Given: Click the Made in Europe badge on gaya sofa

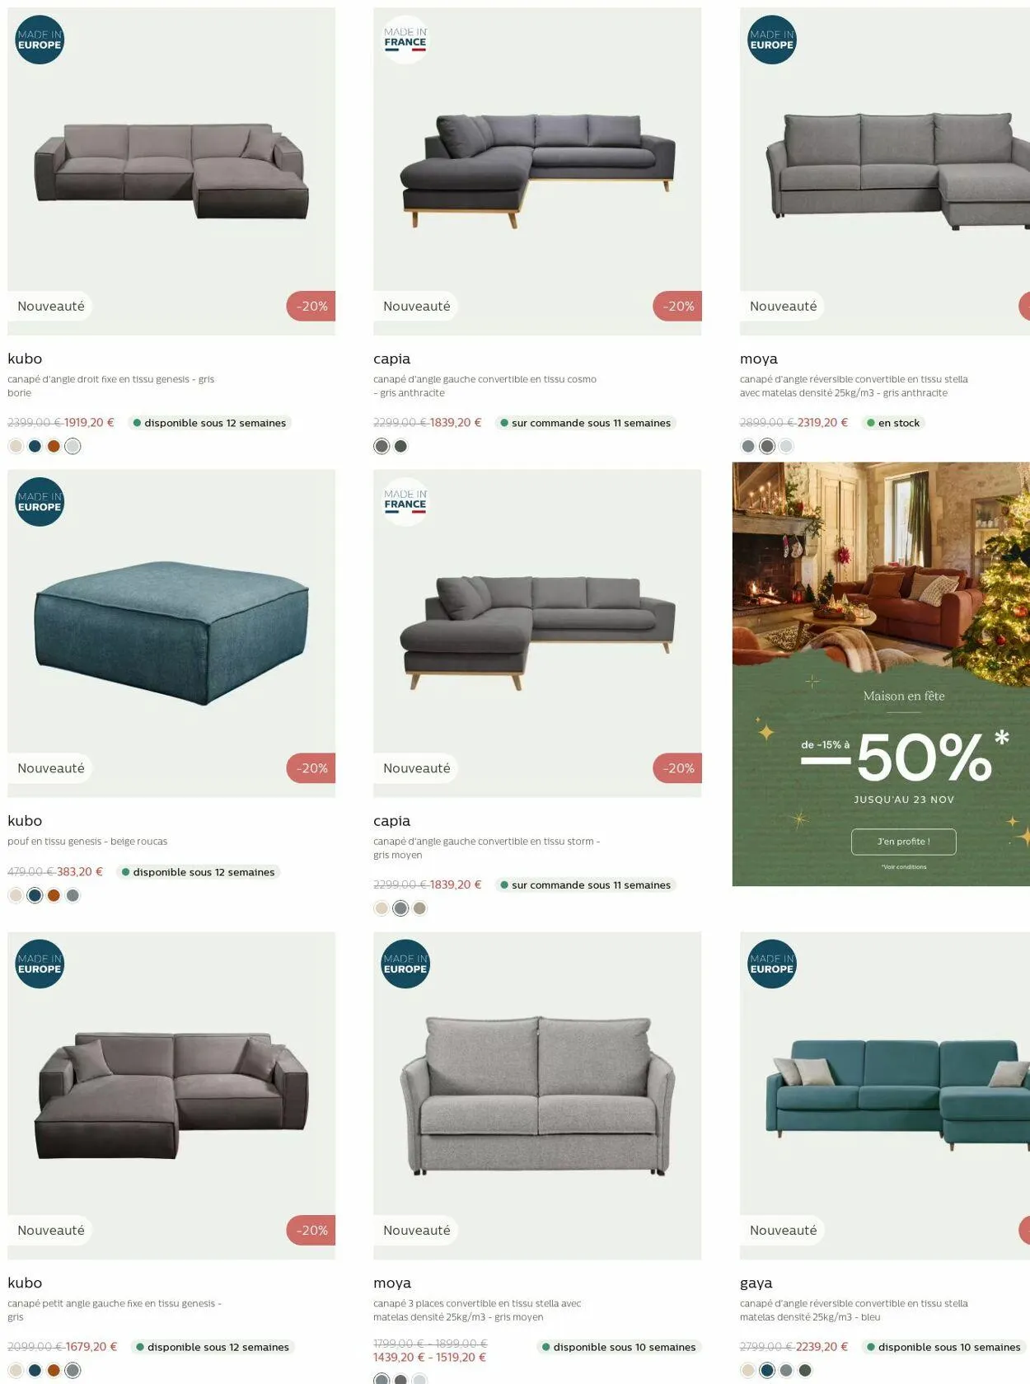Looking at the screenshot, I should click(772, 964).
